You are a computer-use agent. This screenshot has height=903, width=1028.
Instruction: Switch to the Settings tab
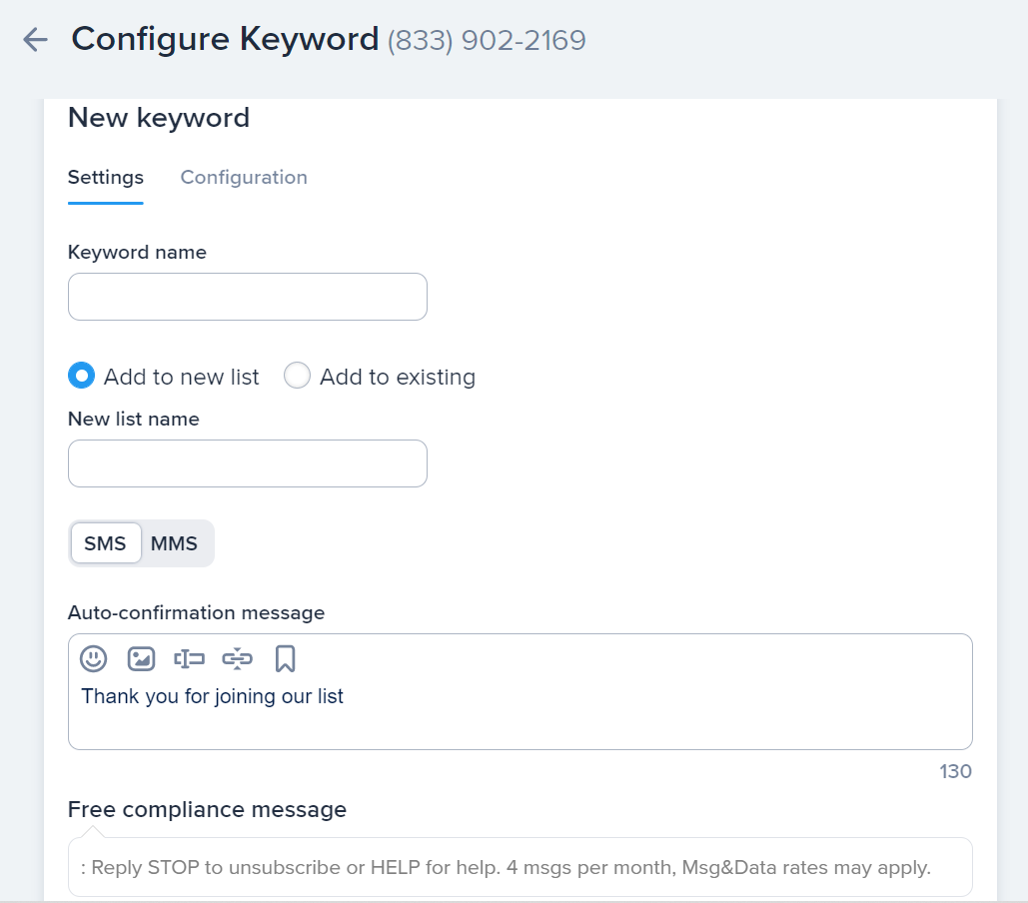point(105,177)
